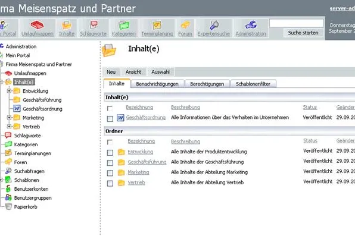355x236 pixels.
Task: Open the Kategorien toolbar icon
Action: coord(124,25)
